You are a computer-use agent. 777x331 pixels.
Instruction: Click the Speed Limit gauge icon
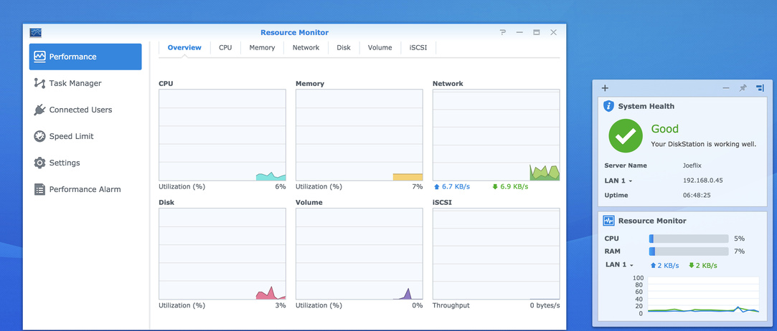pos(39,136)
